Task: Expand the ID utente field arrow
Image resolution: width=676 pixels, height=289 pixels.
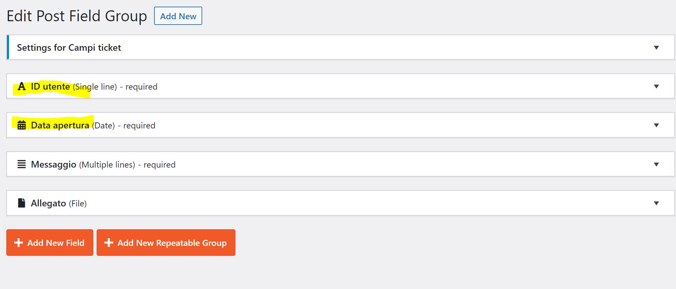Action: [x=656, y=87]
